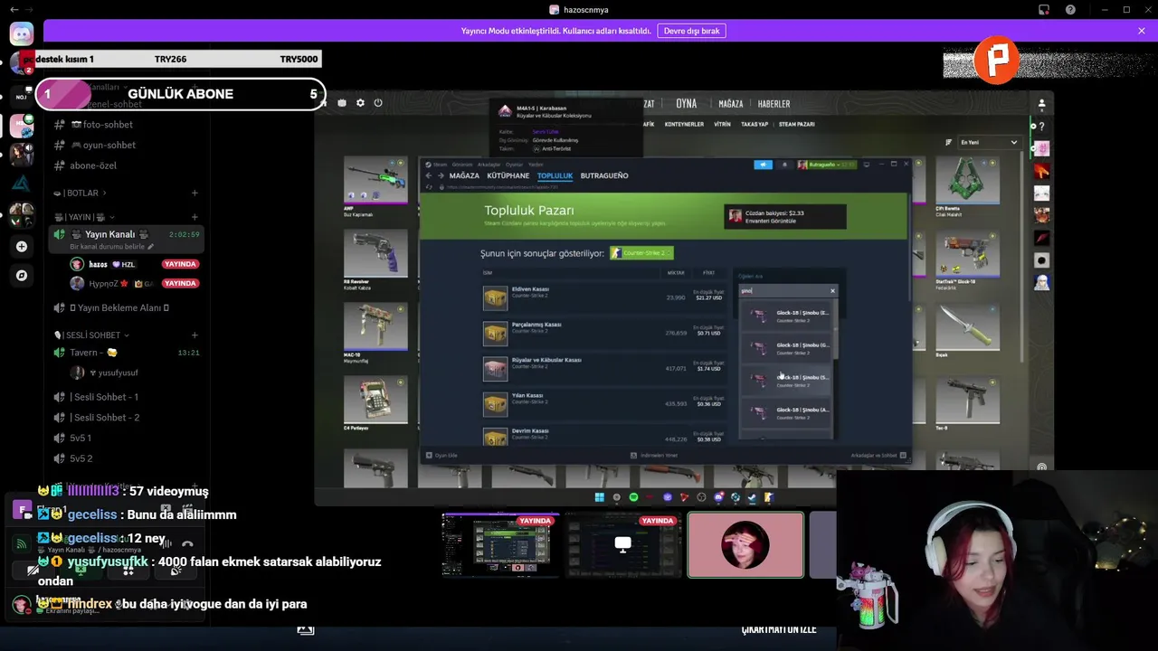Screen dimensions: 1158x651
Task: Open the Steam notifications bell icon
Action: tap(784, 165)
